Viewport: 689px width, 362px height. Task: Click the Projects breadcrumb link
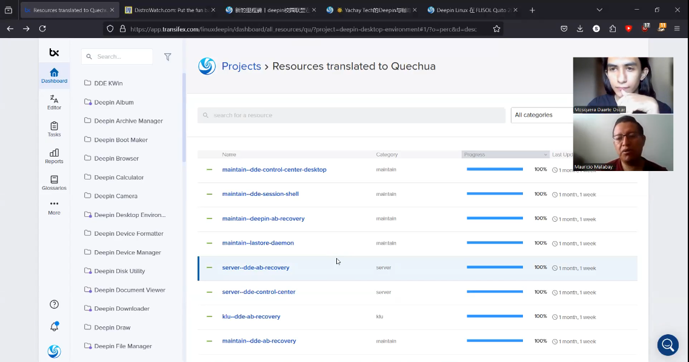coord(241,66)
